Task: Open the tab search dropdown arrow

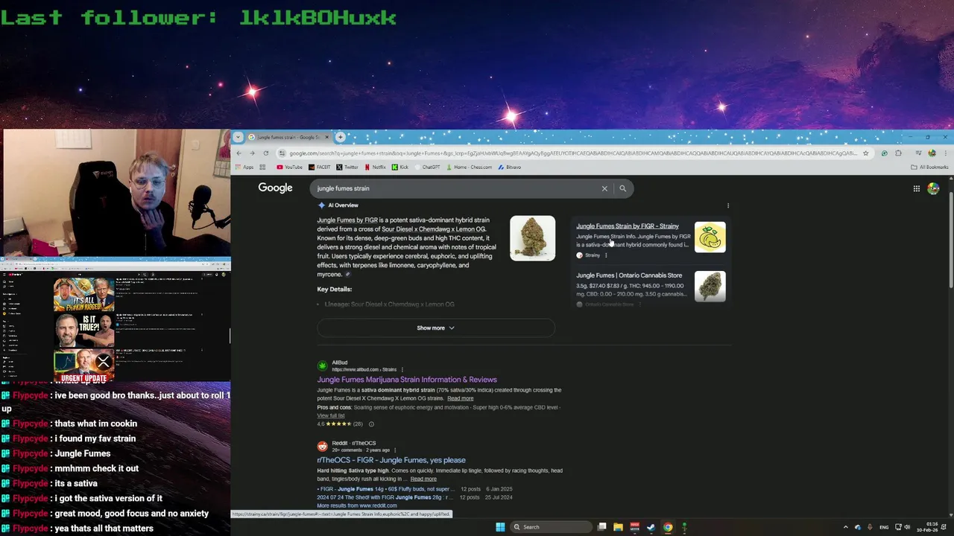Action: point(238,137)
